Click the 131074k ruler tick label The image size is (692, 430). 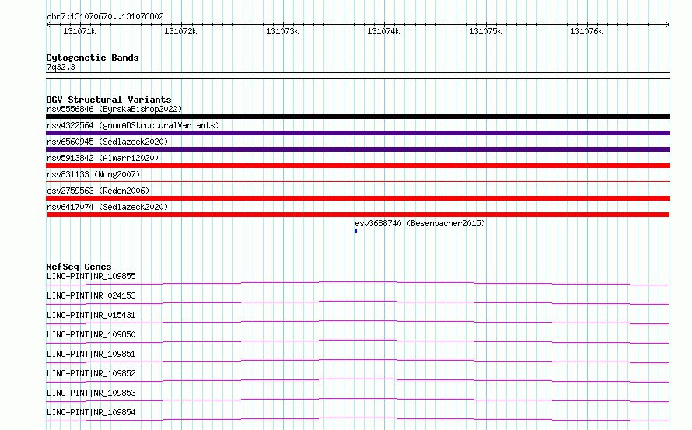point(383,31)
